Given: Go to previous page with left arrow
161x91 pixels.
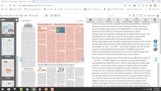Looking at the screenshot, I should click(21, 59).
